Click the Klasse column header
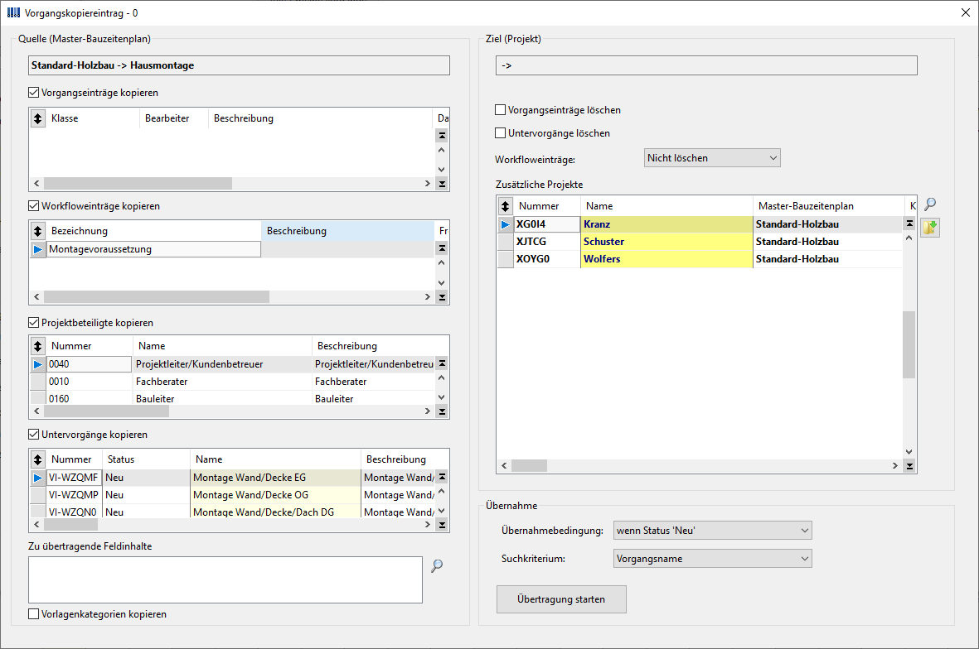979x649 pixels. tap(92, 118)
